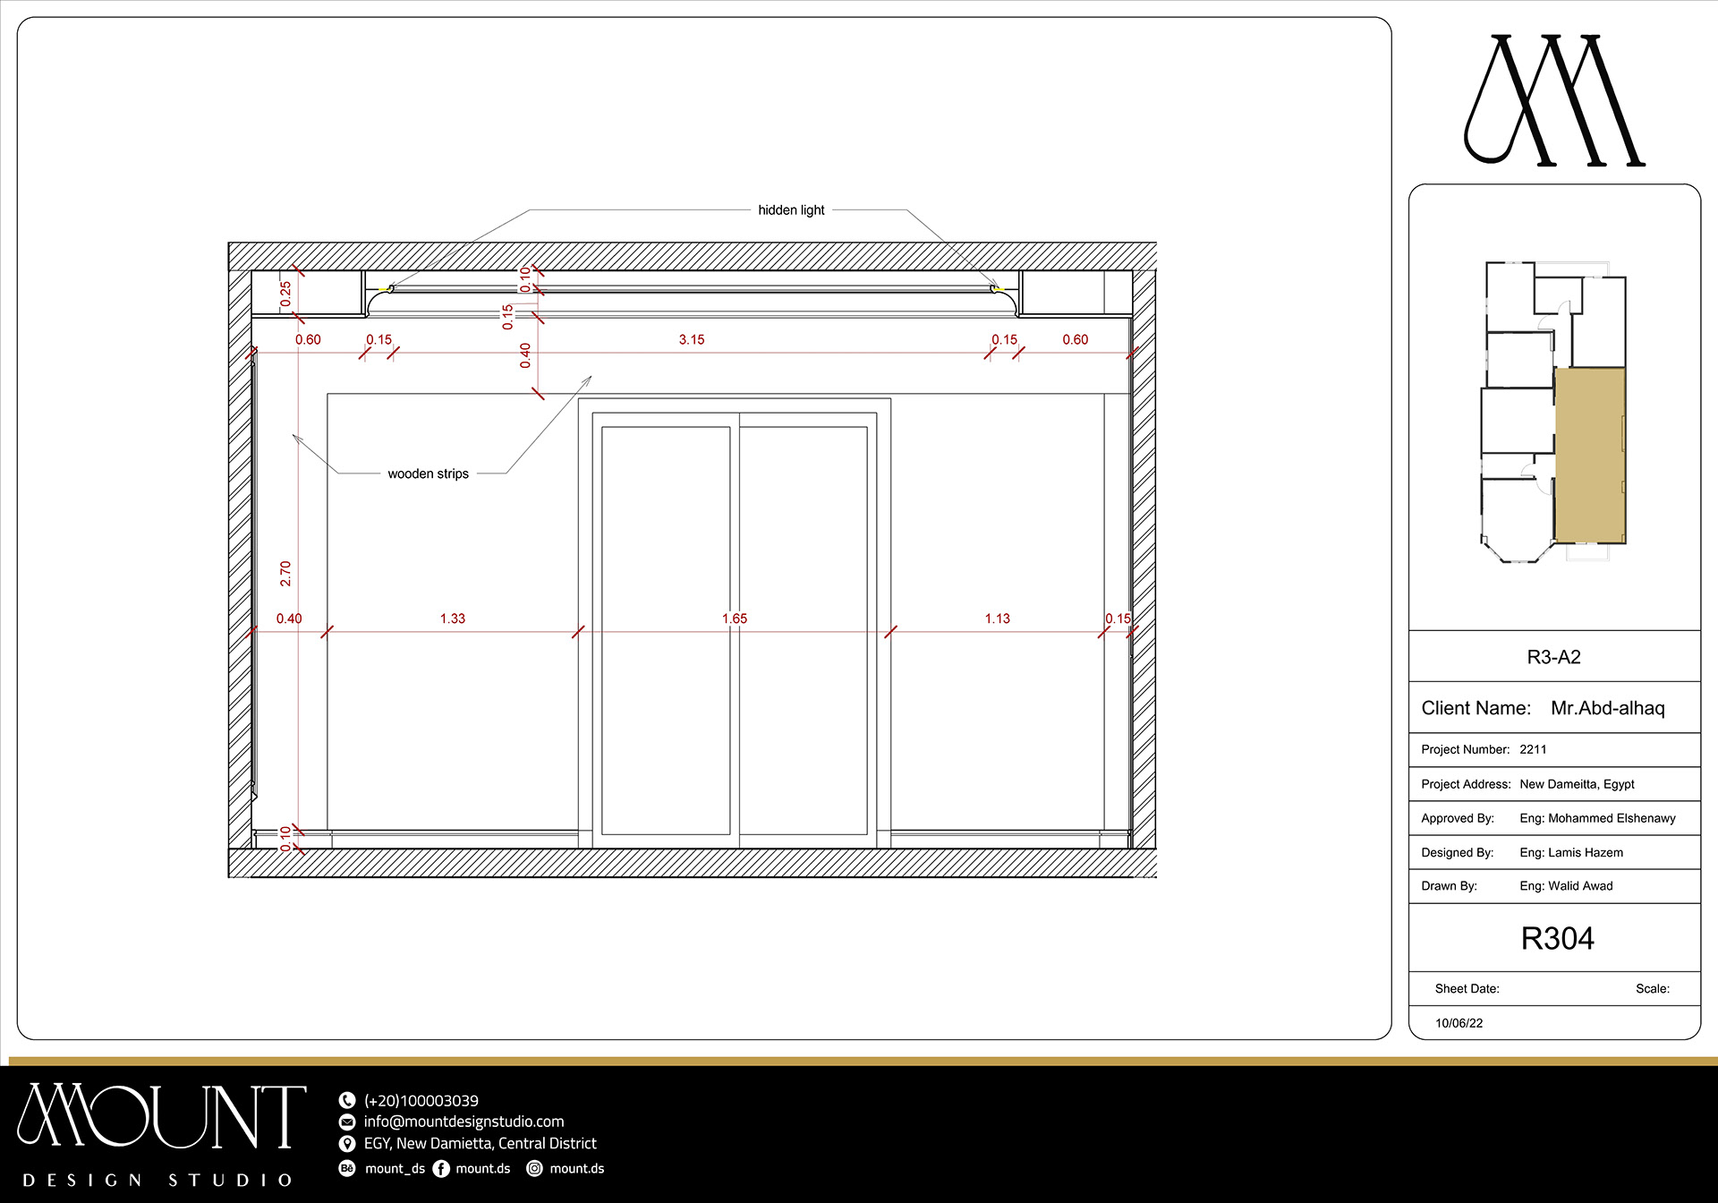Click the Facebook icon in the footer
The height and width of the screenshot is (1203, 1718).
point(441,1168)
